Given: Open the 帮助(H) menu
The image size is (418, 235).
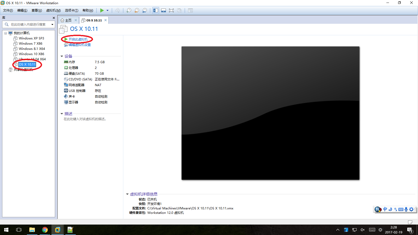Looking at the screenshot, I should 88,10.
